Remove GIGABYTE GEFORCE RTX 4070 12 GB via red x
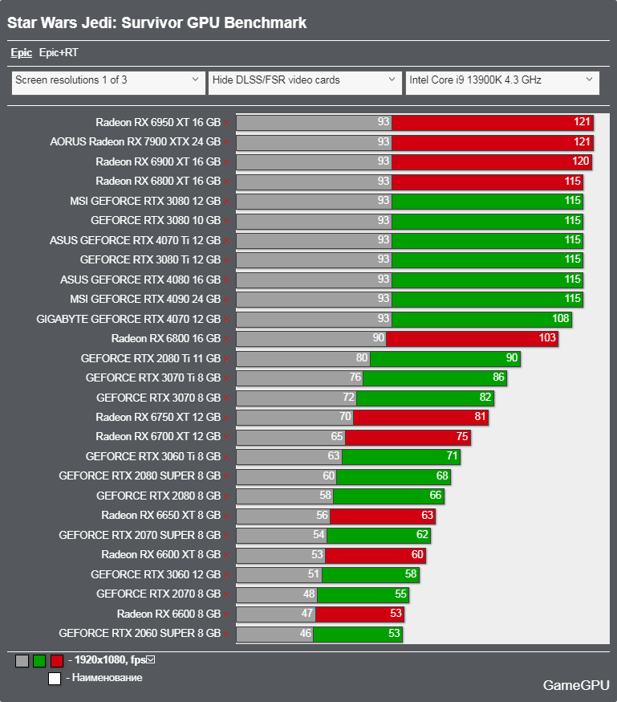Screen dimensions: 617x702 coord(227,320)
